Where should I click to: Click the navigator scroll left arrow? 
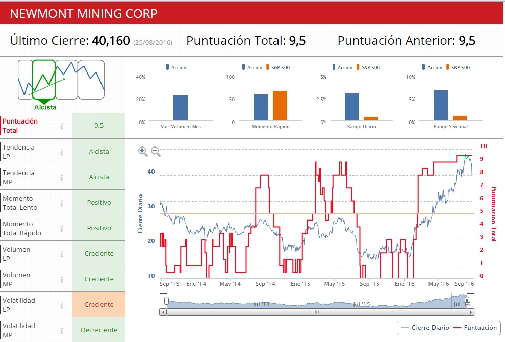pos(163,312)
